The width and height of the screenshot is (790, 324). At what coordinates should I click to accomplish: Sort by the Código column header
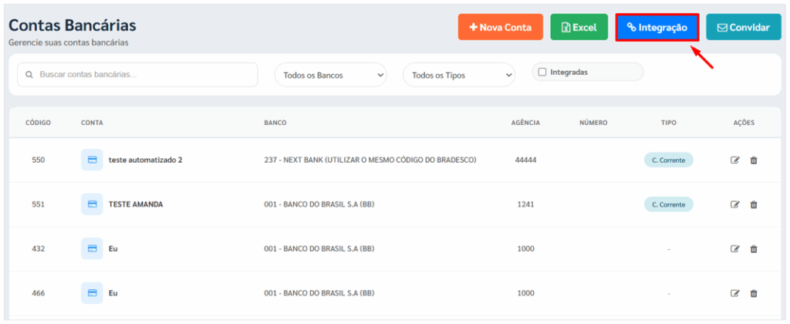coord(38,123)
